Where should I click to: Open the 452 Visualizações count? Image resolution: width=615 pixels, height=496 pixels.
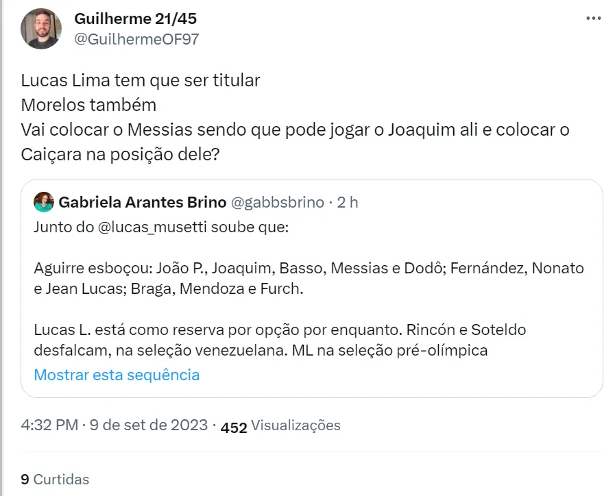pyautogui.click(x=280, y=425)
